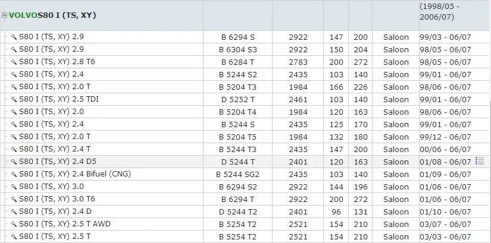
Task: Click engine code D 5252 T
Action: 238,100
